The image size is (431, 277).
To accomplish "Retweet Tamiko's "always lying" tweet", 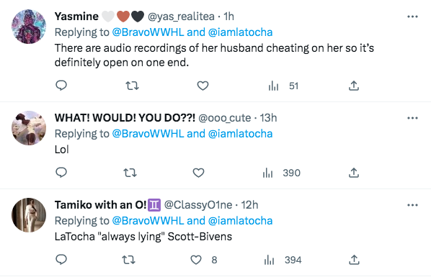I will 128,260.
